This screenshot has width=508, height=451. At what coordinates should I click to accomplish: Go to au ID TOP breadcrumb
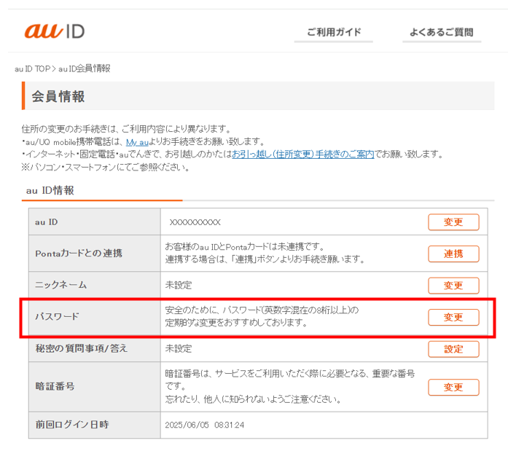tap(32, 68)
